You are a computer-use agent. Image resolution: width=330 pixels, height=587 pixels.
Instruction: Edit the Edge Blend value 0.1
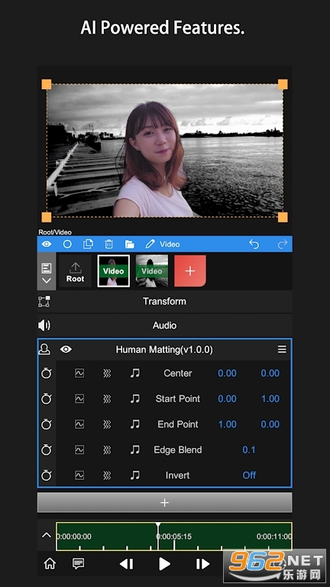pyautogui.click(x=249, y=449)
